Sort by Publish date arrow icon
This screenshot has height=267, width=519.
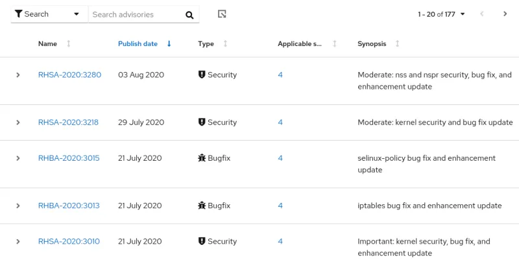pos(169,44)
